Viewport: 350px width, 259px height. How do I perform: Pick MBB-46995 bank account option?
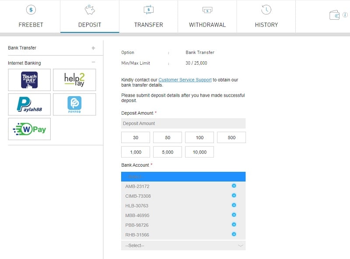pos(183,215)
